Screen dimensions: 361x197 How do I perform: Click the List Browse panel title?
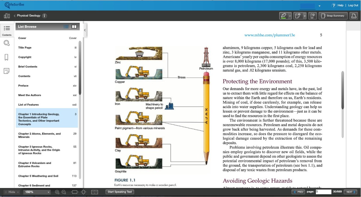click(27, 27)
